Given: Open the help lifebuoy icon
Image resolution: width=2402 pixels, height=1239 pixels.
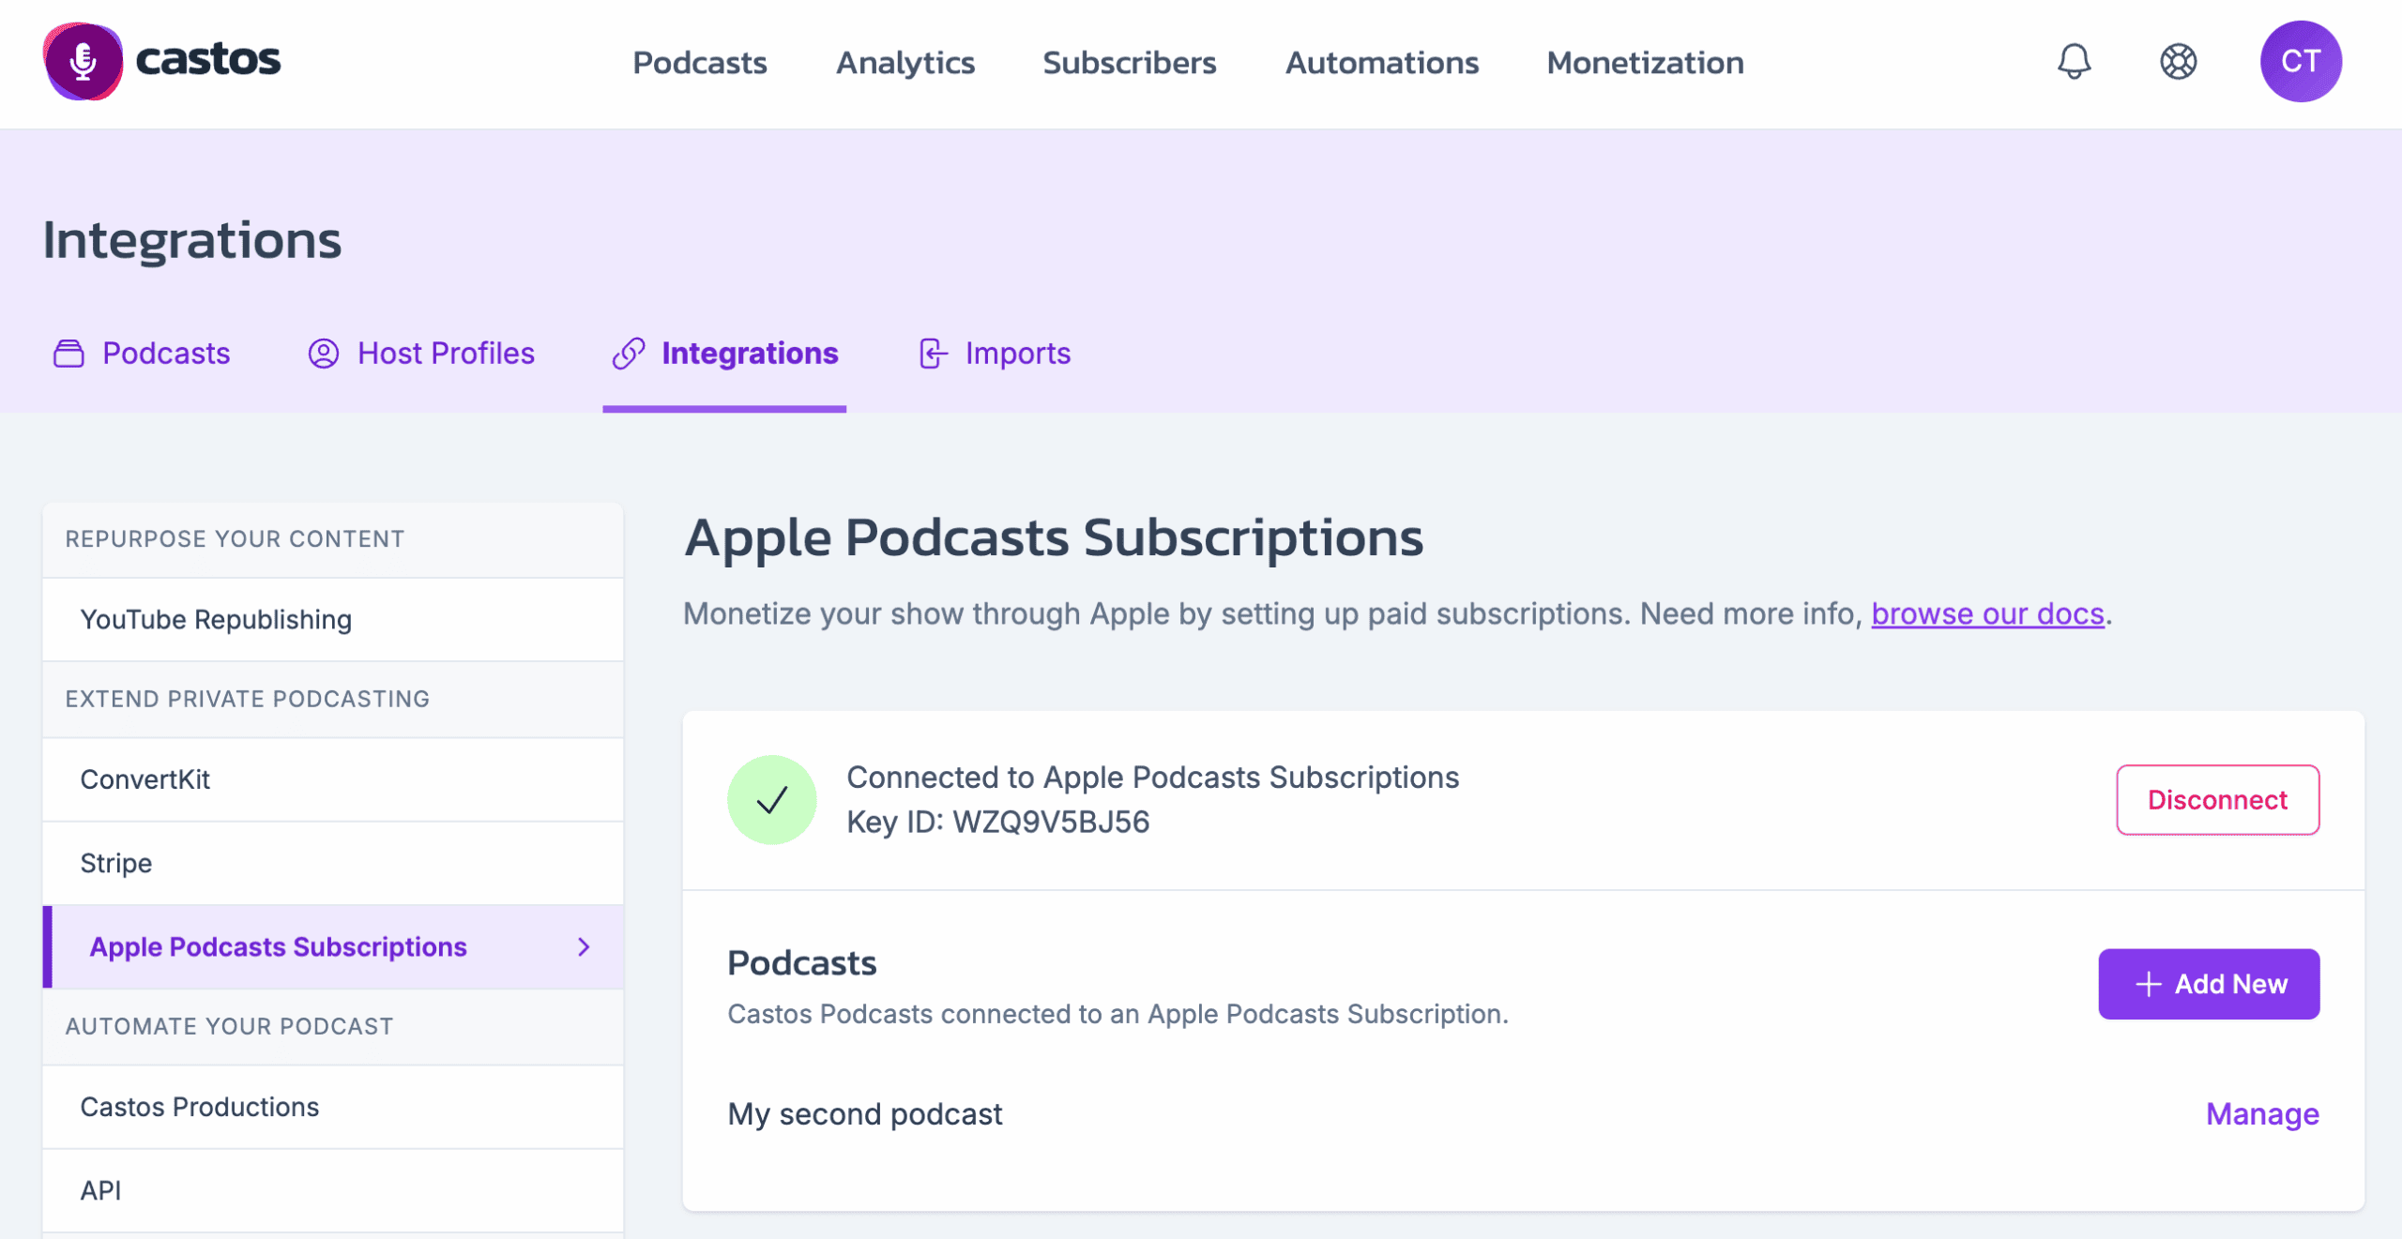Looking at the screenshot, I should [x=2178, y=62].
